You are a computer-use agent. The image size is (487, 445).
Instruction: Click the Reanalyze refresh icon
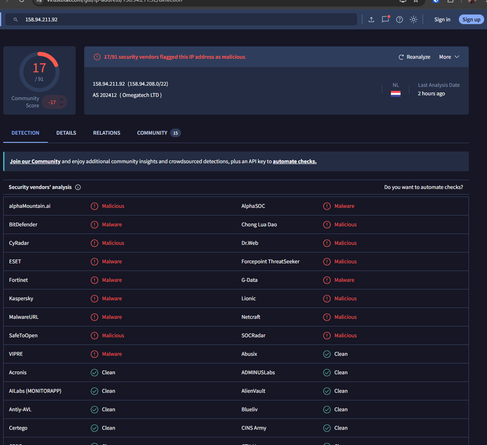click(x=401, y=57)
